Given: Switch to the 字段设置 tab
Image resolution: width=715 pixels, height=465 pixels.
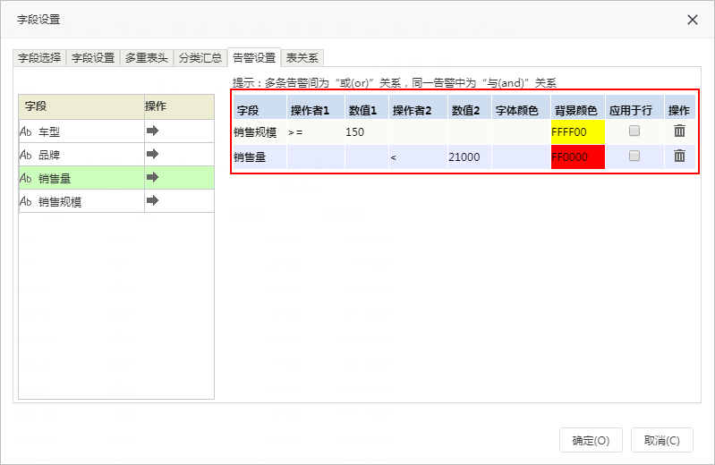Looking at the screenshot, I should [x=93, y=58].
